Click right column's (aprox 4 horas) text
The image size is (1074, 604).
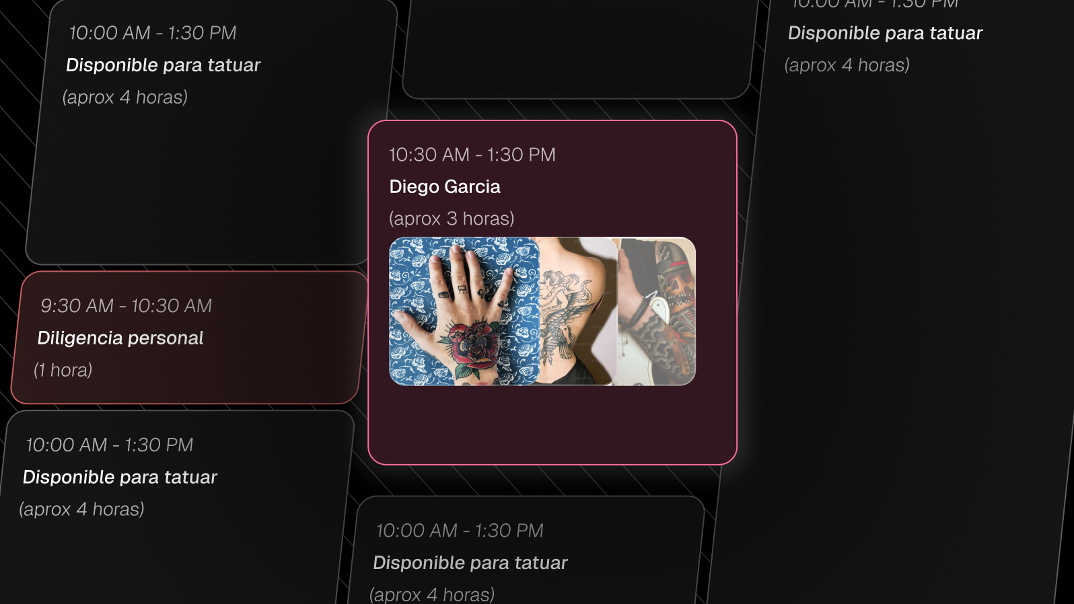tap(847, 65)
